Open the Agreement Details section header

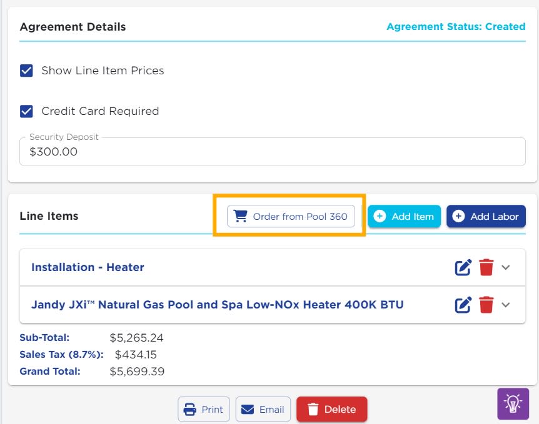(x=73, y=27)
